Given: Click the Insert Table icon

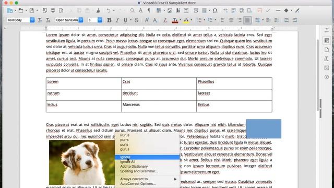Looking at the screenshot, I should coord(159,10).
